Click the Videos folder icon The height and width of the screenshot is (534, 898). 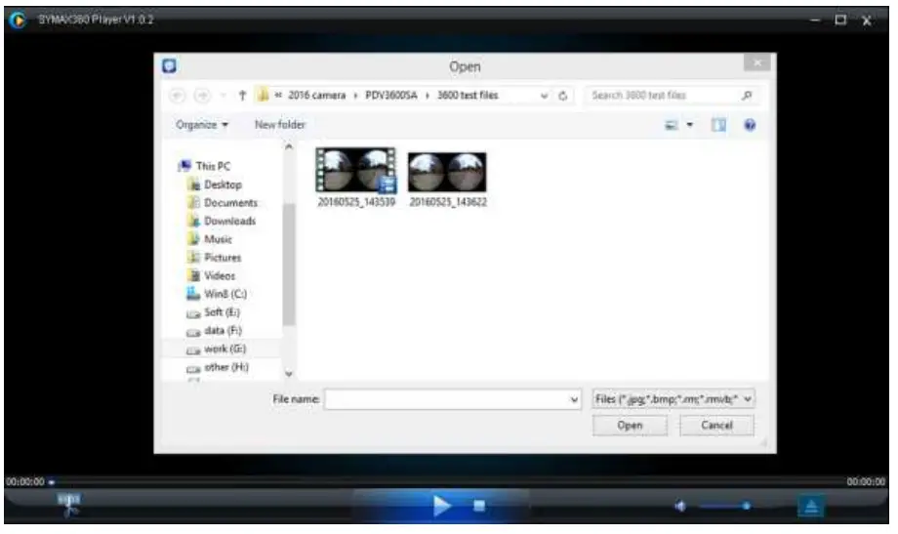(194, 276)
